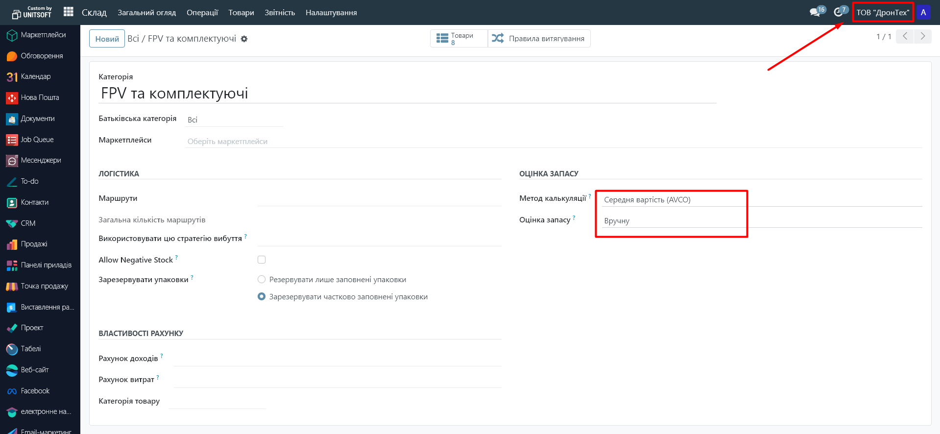Open the messages chat bubble icon
This screenshot has width=940, height=434.
pyautogui.click(x=815, y=12)
